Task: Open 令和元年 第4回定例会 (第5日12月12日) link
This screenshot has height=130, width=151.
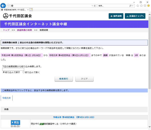Action: click(x=74, y=117)
